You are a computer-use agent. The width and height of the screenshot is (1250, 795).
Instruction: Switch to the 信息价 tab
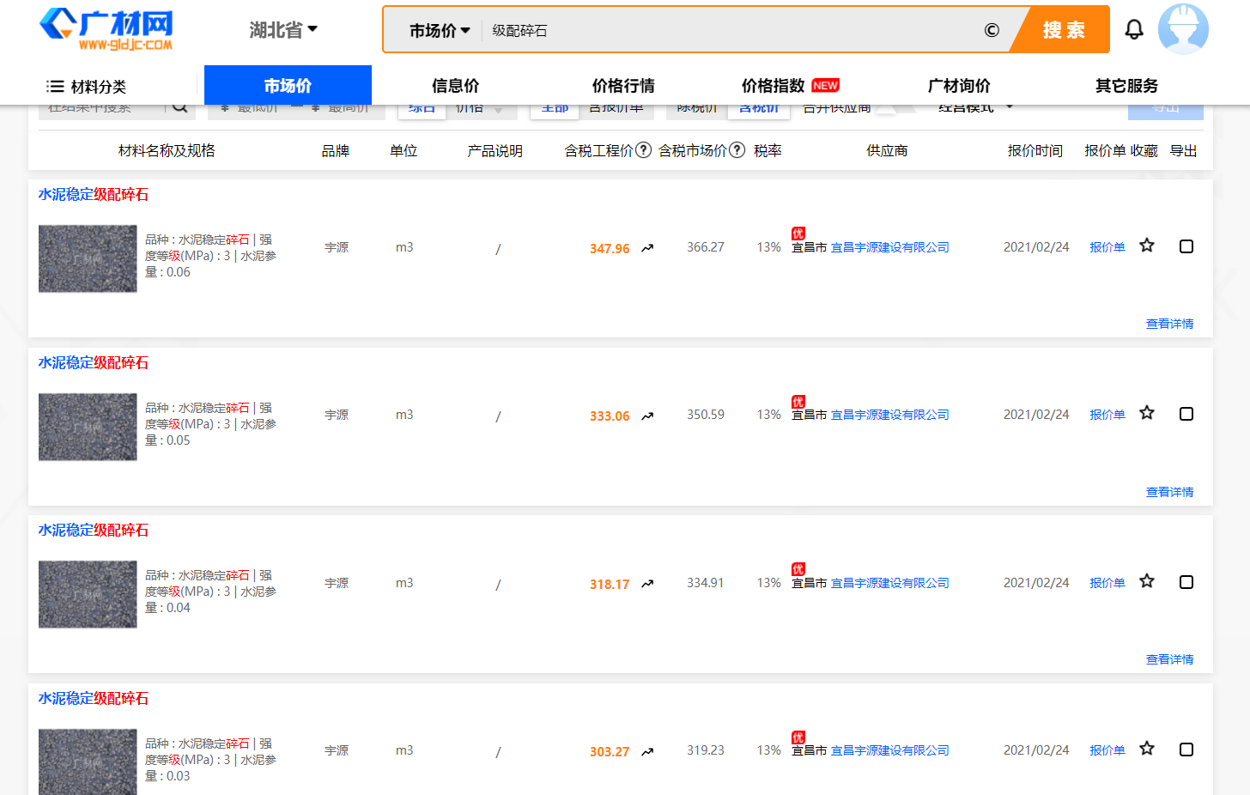(x=455, y=85)
